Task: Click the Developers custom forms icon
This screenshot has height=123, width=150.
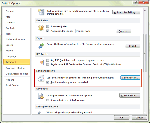Action: [41, 96]
